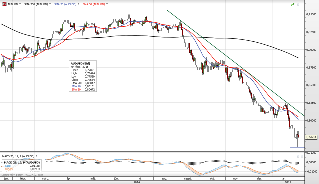Click the 04-febr.-2015 date in tooltip

point(80,66)
